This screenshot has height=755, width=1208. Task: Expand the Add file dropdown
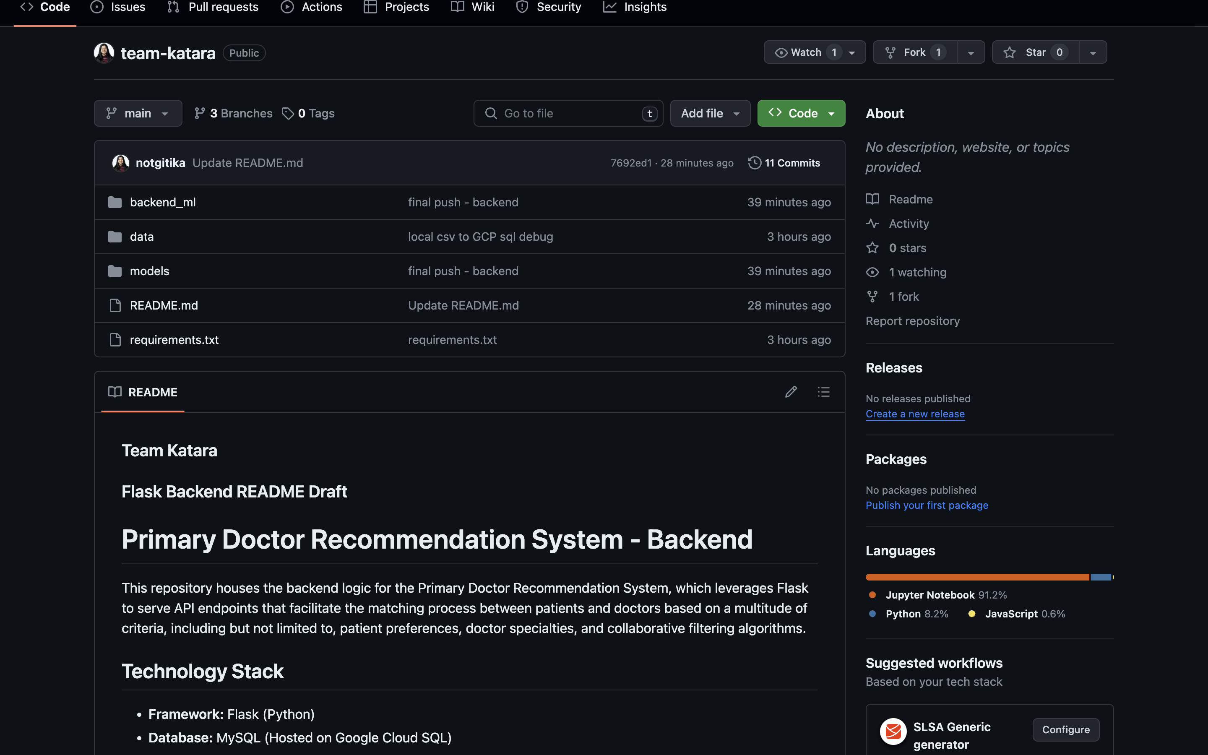pyautogui.click(x=709, y=113)
